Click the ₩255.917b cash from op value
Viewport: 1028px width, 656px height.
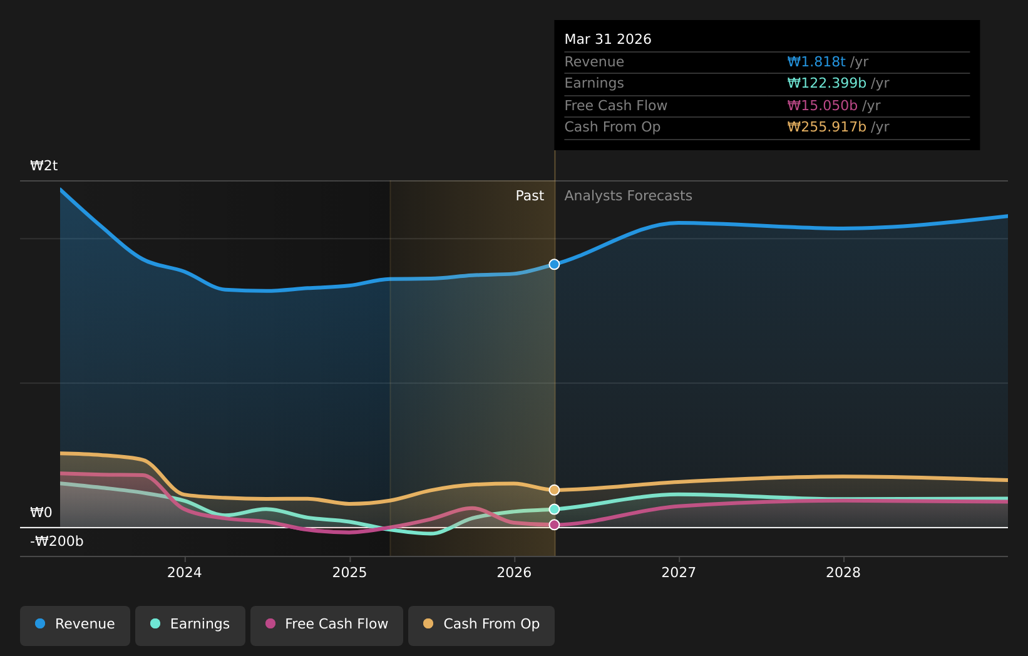coord(827,126)
